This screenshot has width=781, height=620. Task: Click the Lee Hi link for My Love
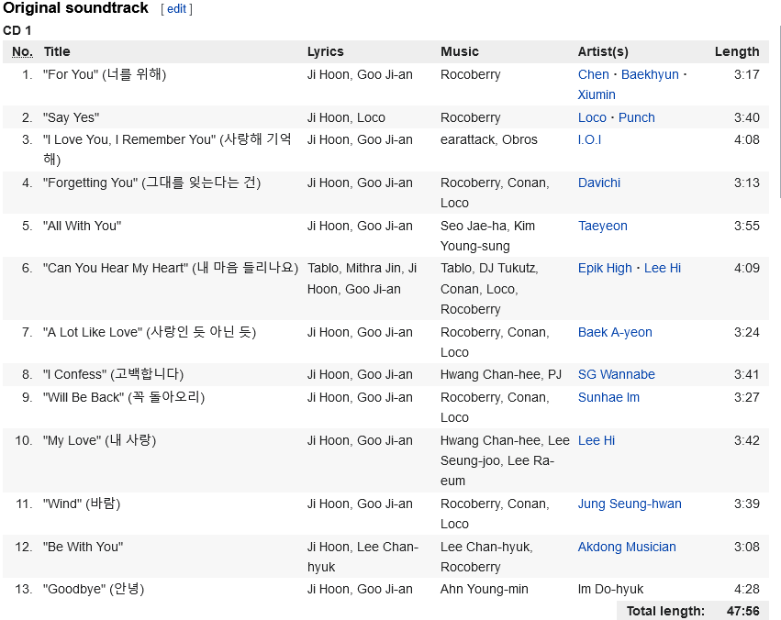[597, 440]
